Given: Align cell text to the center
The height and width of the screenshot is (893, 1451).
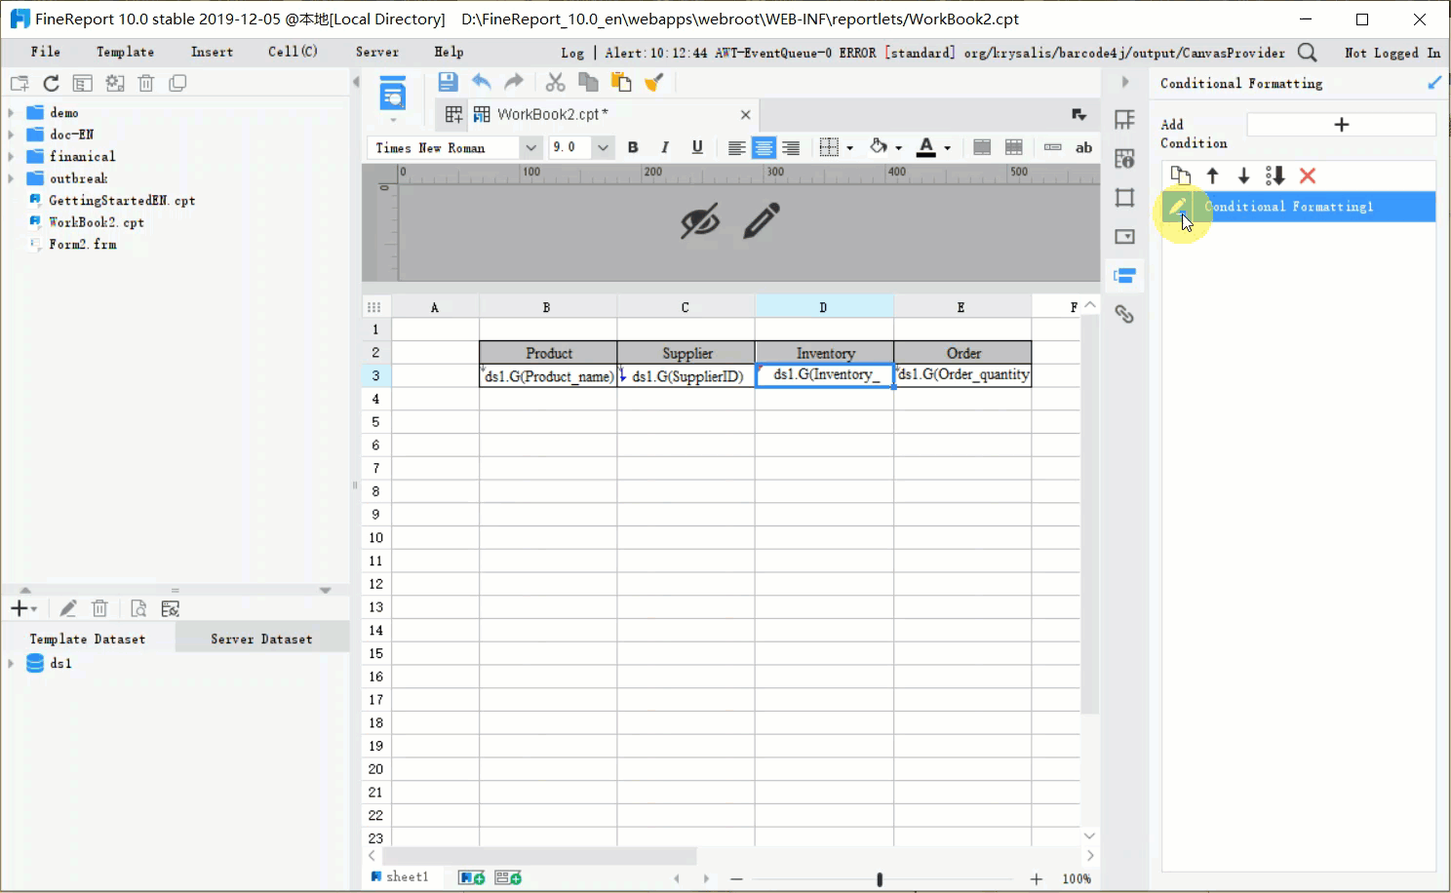Looking at the screenshot, I should click(x=764, y=147).
